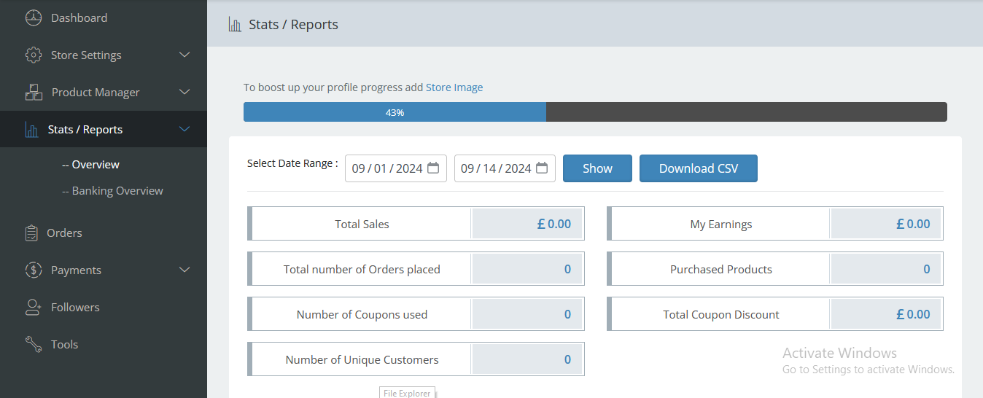The height and width of the screenshot is (398, 983).
Task: Follow the Store Image link
Action: [x=454, y=87]
